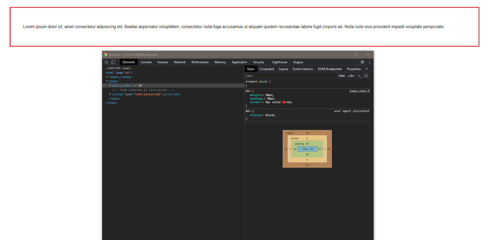Open the Event Listeners sidebar tab

303,69
